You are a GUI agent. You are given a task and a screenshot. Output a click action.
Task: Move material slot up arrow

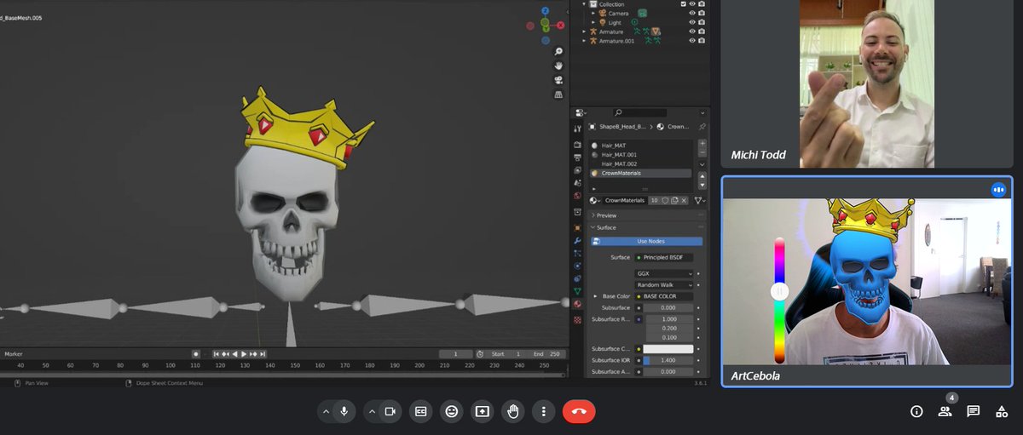click(702, 175)
